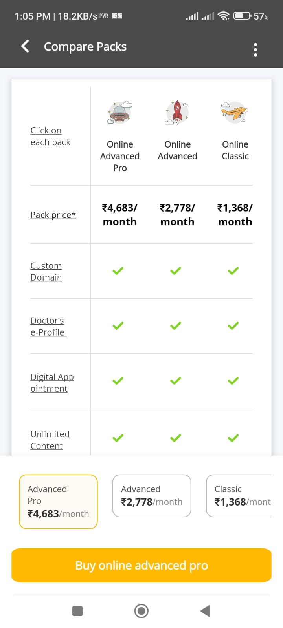Image resolution: width=283 pixels, height=628 pixels.
Task: Open the three-dot overflow menu
Action: click(x=255, y=49)
